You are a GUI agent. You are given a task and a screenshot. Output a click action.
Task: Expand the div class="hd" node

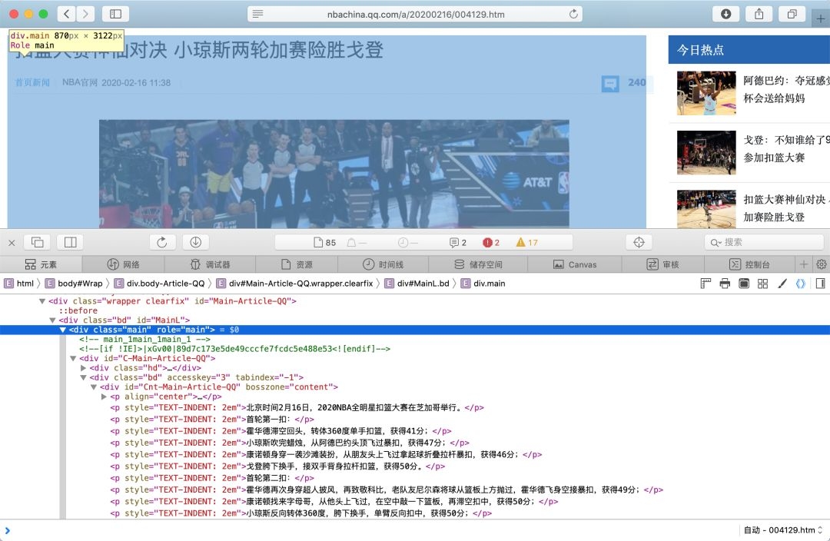pos(84,368)
